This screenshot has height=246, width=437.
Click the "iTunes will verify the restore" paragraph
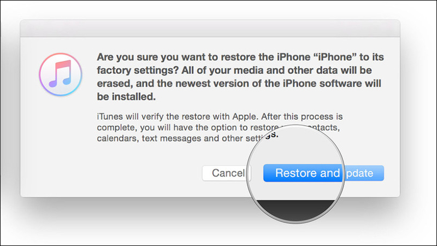tap(220, 127)
